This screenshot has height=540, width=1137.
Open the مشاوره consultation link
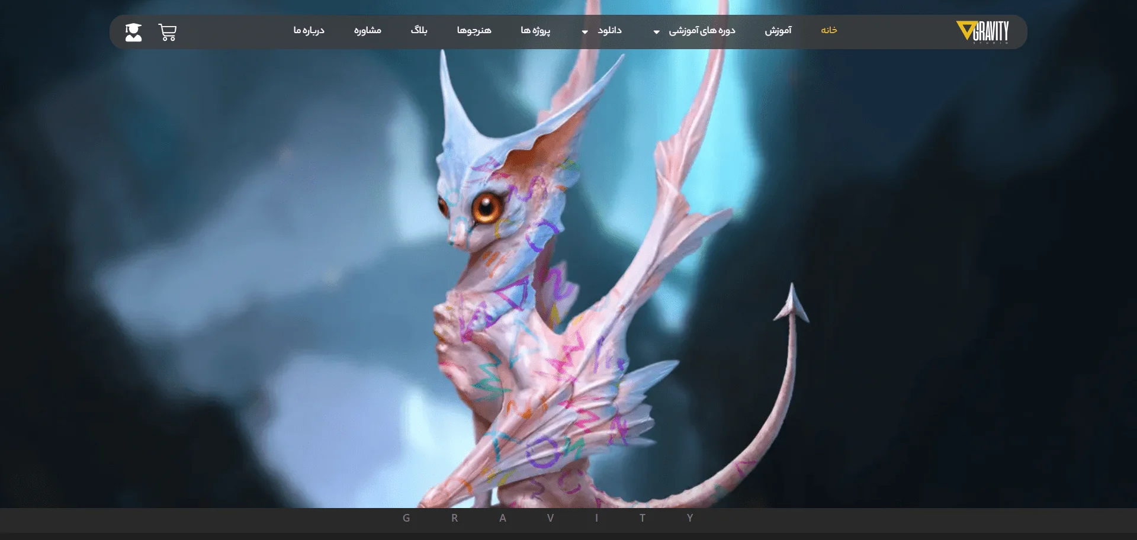click(367, 30)
